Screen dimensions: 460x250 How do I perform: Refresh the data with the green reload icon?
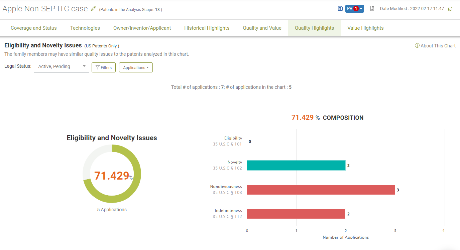coord(450,9)
